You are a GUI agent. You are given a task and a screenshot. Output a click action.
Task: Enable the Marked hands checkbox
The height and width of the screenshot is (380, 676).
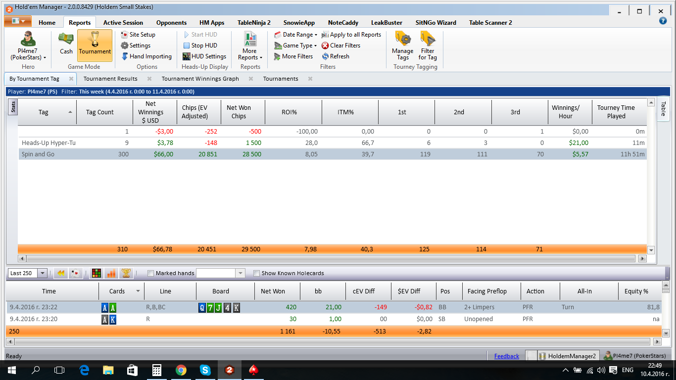tap(151, 273)
